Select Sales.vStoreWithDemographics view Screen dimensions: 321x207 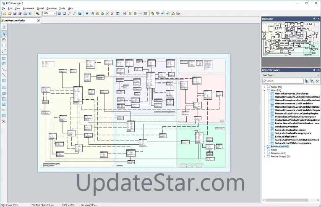coord(293,143)
